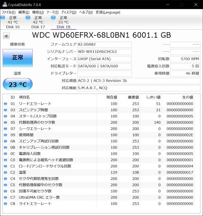
Task: Select UltraDMA CRC エラー数 attribute name
Action: [x=39, y=197]
